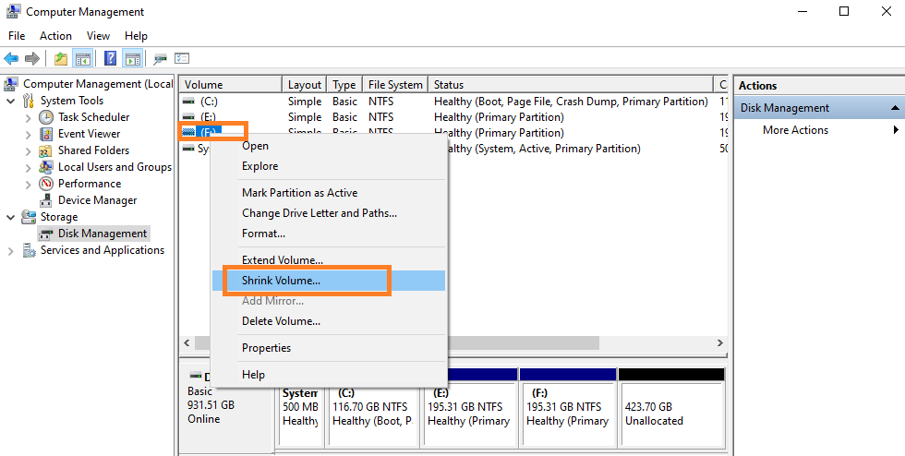The height and width of the screenshot is (456, 905).
Task: Collapse the Disk Management actions section arrow
Action: (895, 108)
